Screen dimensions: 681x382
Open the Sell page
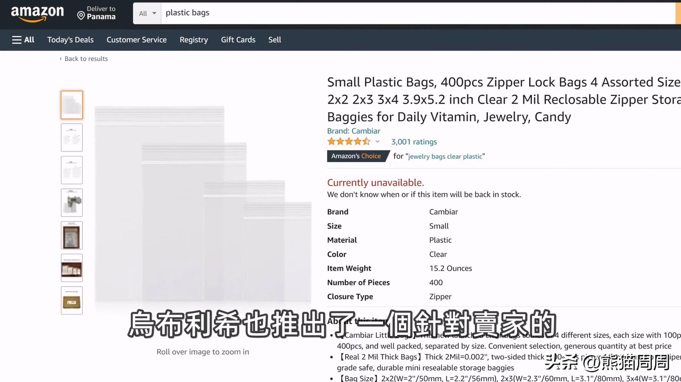(275, 40)
